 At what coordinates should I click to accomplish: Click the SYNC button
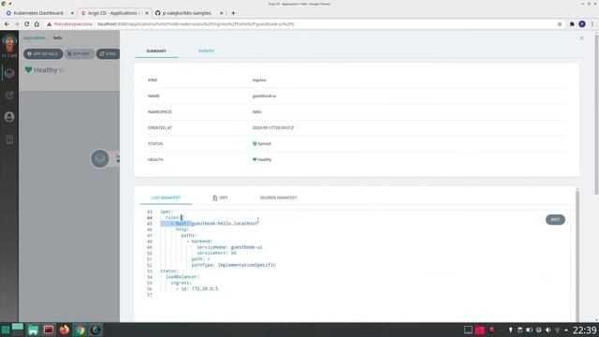pos(109,54)
